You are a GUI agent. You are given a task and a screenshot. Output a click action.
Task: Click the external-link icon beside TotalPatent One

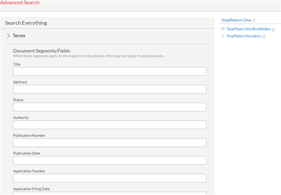point(254,20)
